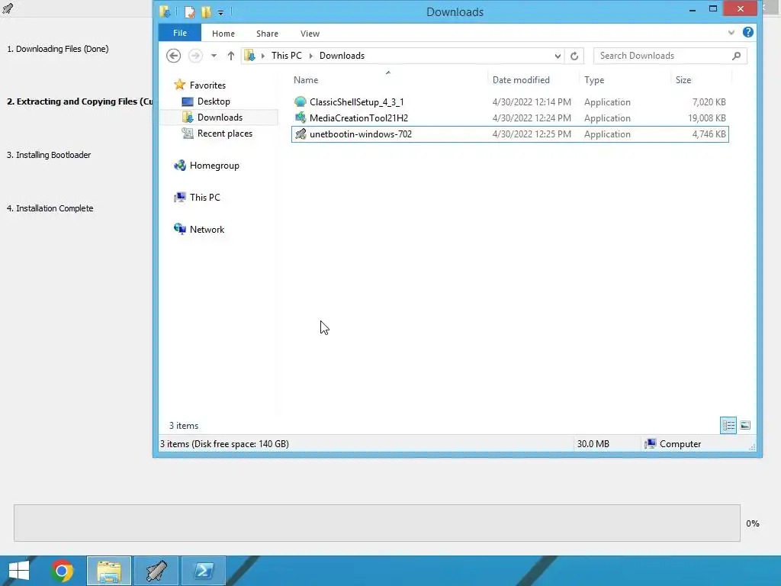
Task: Click the address bar folder icon
Action: pyautogui.click(x=250, y=55)
